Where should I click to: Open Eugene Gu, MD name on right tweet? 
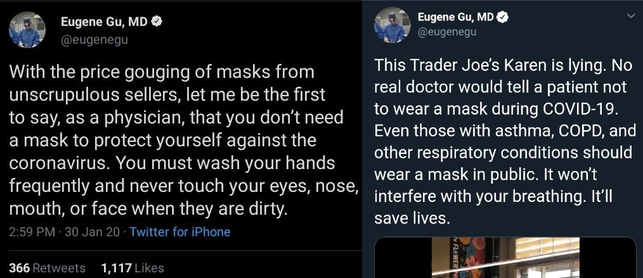[x=455, y=17]
